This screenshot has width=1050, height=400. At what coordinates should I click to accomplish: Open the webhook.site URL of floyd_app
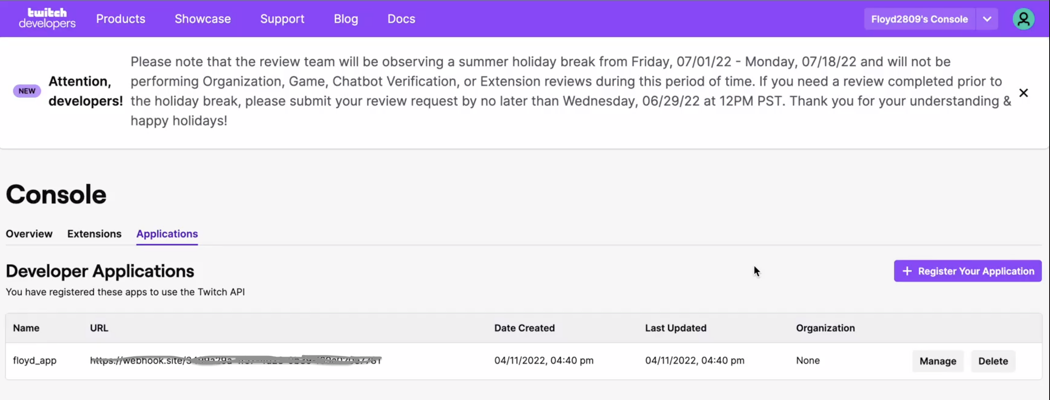(236, 361)
